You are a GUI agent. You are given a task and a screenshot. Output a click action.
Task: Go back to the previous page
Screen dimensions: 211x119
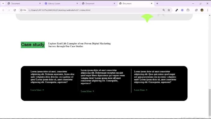coord(3,10)
